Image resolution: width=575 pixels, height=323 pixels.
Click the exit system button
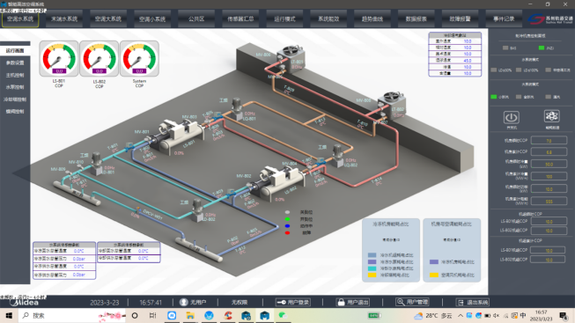pyautogui.click(x=473, y=303)
